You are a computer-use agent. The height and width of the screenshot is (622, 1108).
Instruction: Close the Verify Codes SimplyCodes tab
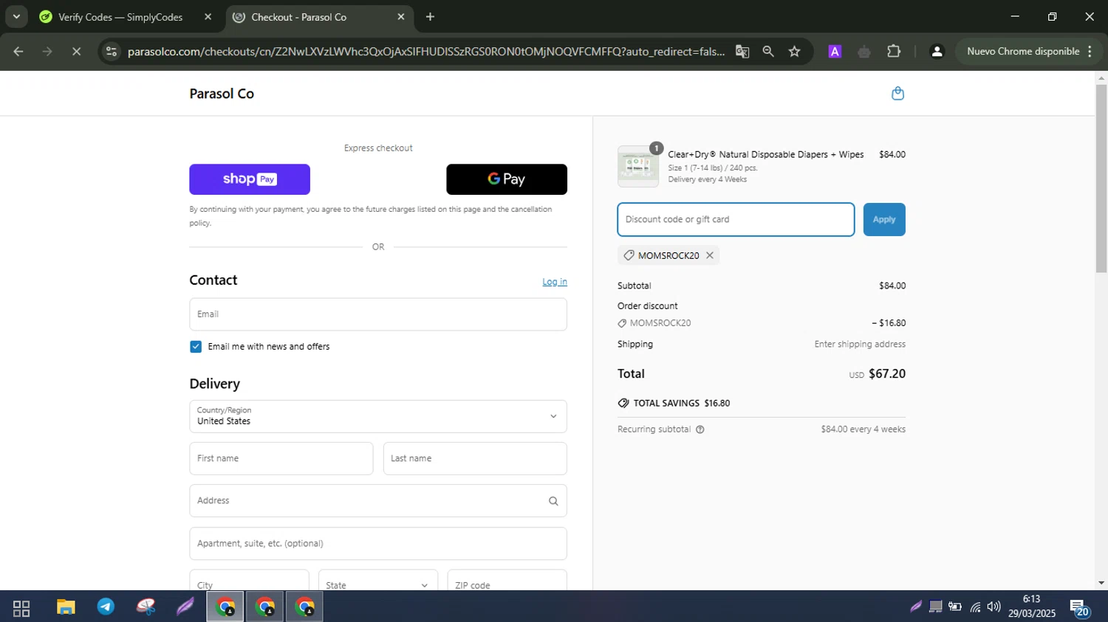coord(208,16)
